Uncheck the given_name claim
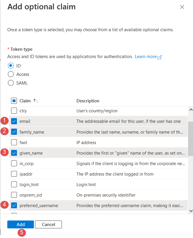This screenshot has height=238, width=193. [14, 153]
